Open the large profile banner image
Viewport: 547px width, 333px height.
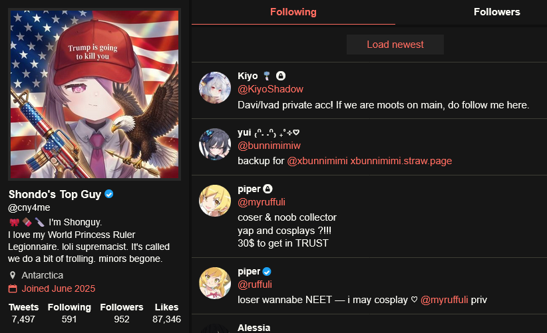coord(94,94)
